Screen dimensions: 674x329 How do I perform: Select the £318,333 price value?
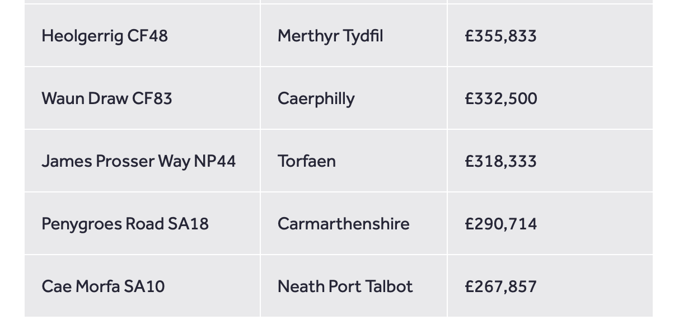(x=500, y=162)
